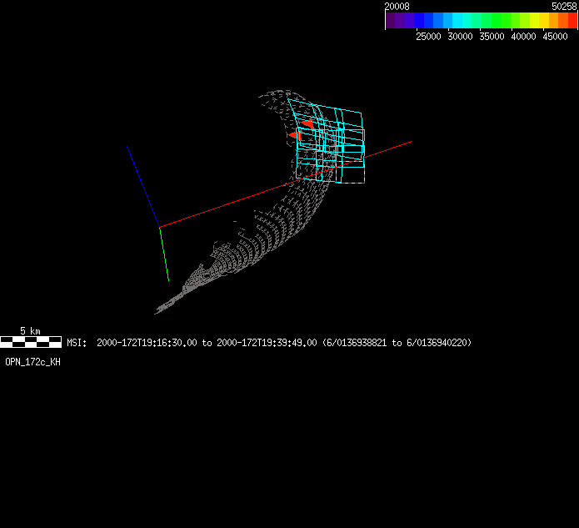Click the 5 km scale text
This screenshot has height=528, width=579.
[x=30, y=331]
